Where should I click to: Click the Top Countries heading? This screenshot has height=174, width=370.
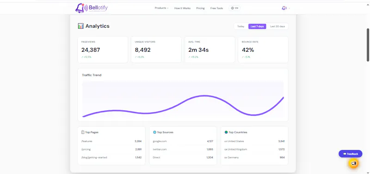point(238,132)
